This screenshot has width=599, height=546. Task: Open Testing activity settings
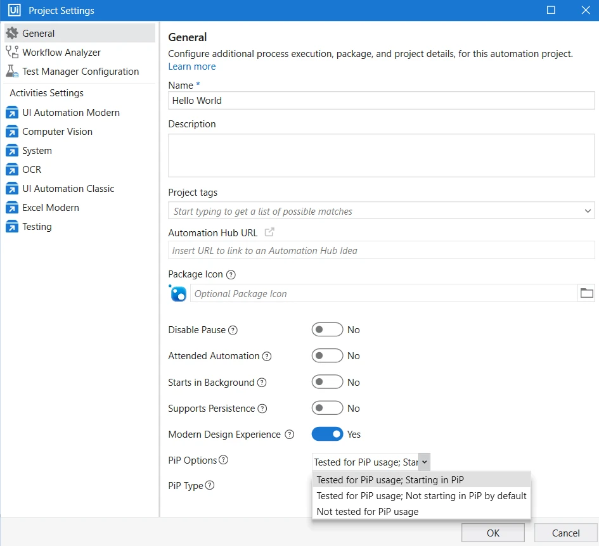80,226
